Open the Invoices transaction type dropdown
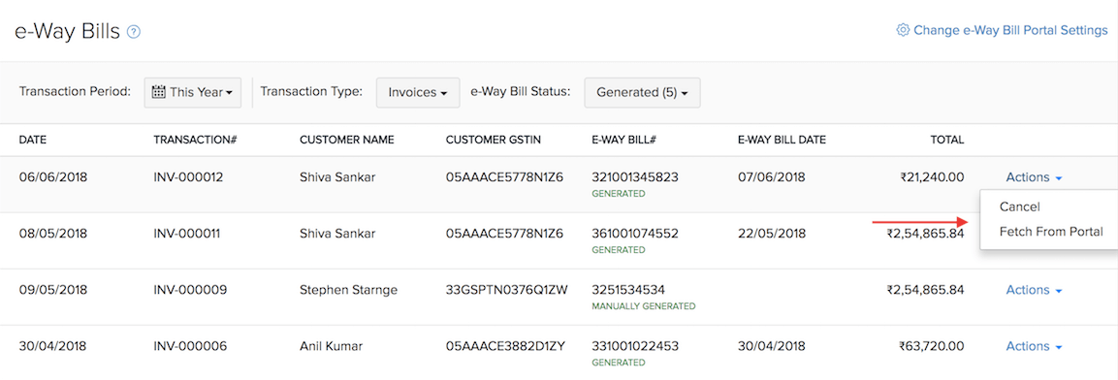 418,93
